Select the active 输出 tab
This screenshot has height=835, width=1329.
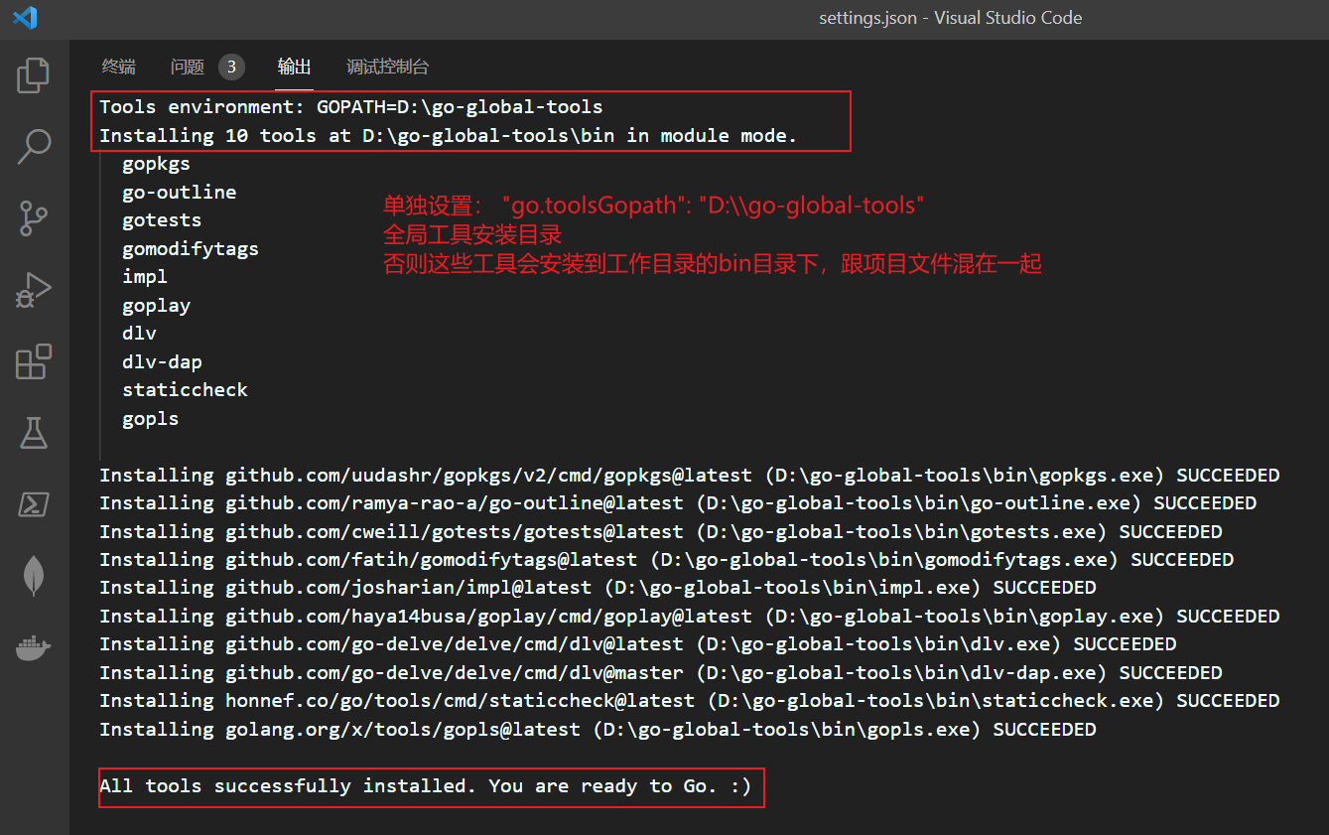coord(294,67)
